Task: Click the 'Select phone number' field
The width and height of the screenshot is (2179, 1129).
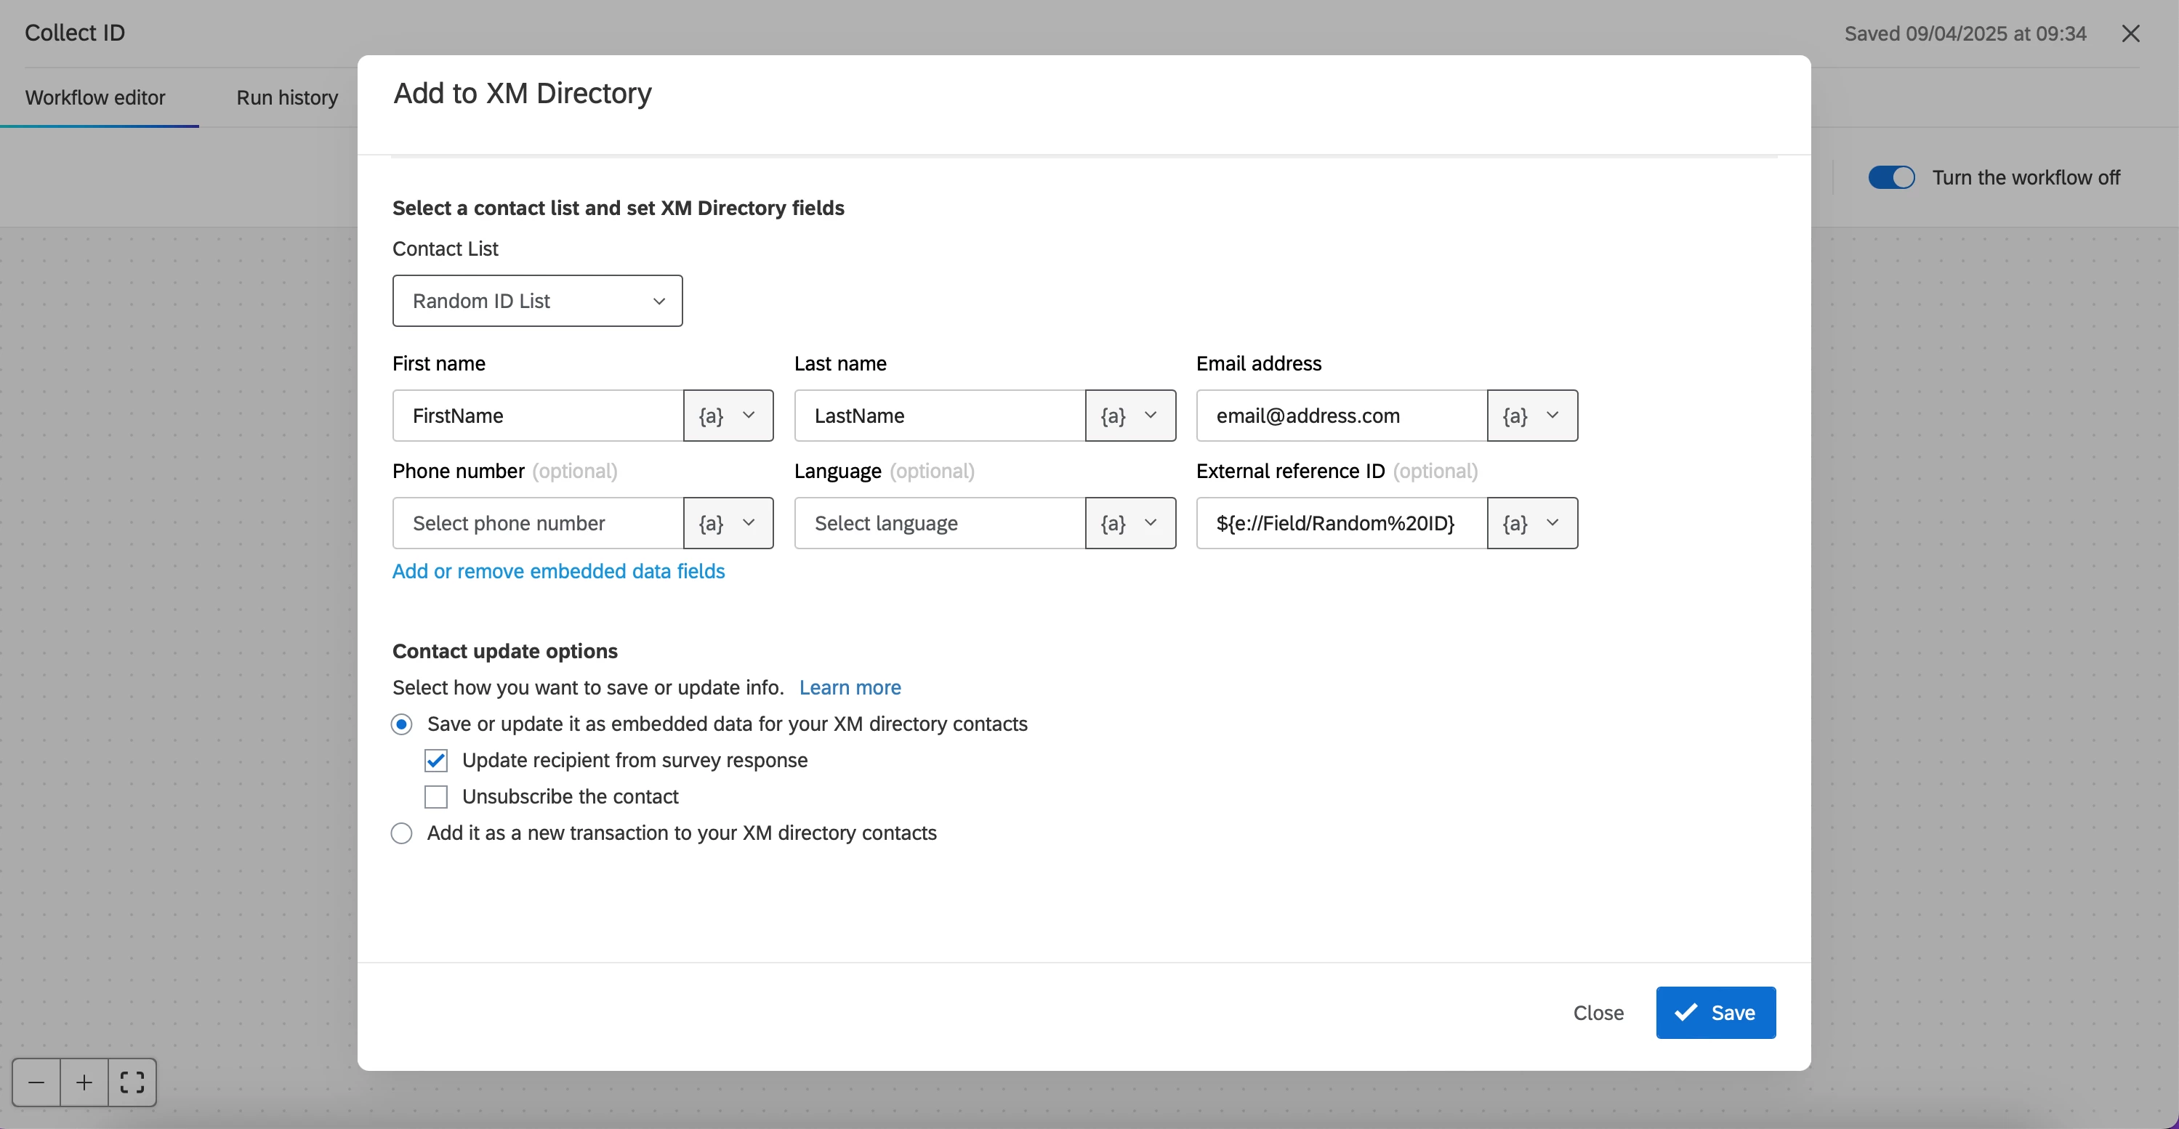Action: click(x=538, y=522)
